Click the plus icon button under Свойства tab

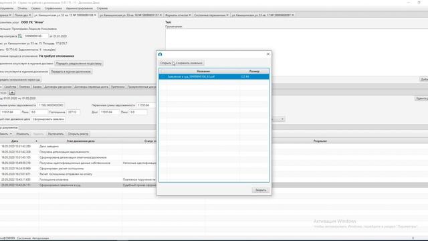click(x=12, y=93)
